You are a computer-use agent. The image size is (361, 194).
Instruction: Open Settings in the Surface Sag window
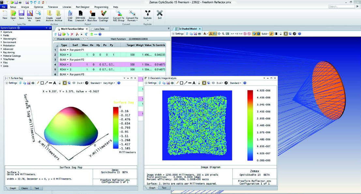(11, 83)
